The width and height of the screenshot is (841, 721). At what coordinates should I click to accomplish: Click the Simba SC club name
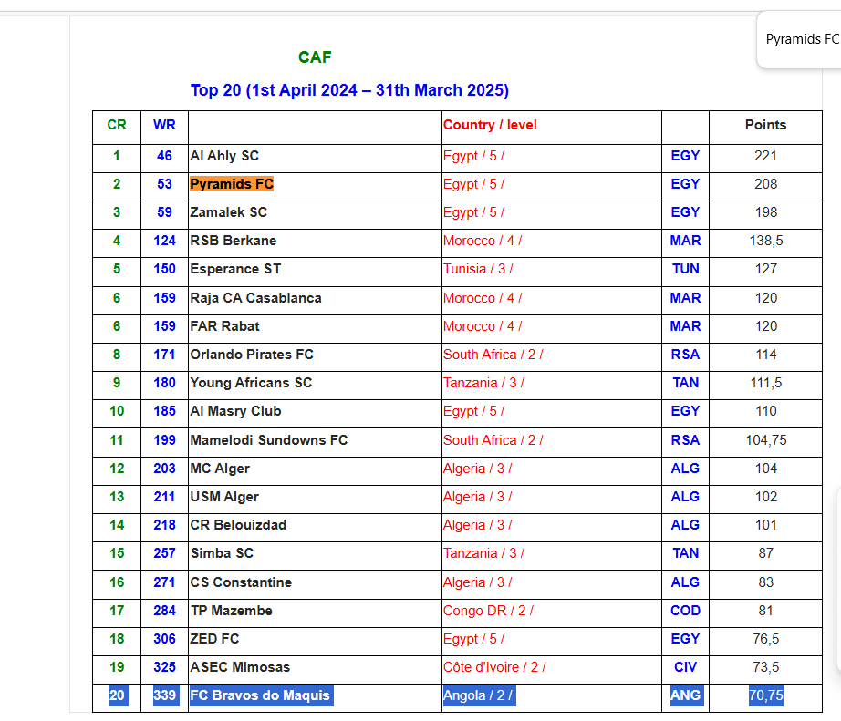222,553
